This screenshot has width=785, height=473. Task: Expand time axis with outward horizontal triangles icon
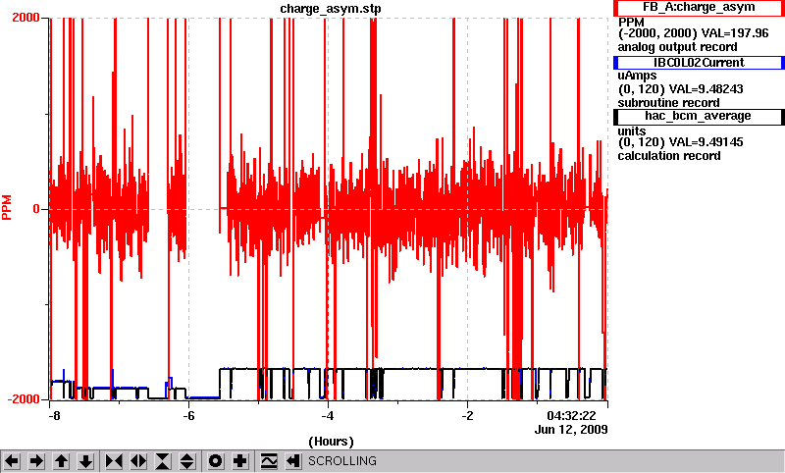(x=138, y=460)
